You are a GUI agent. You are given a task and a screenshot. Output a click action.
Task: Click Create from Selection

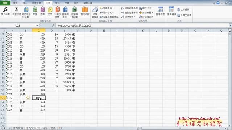point(109,17)
